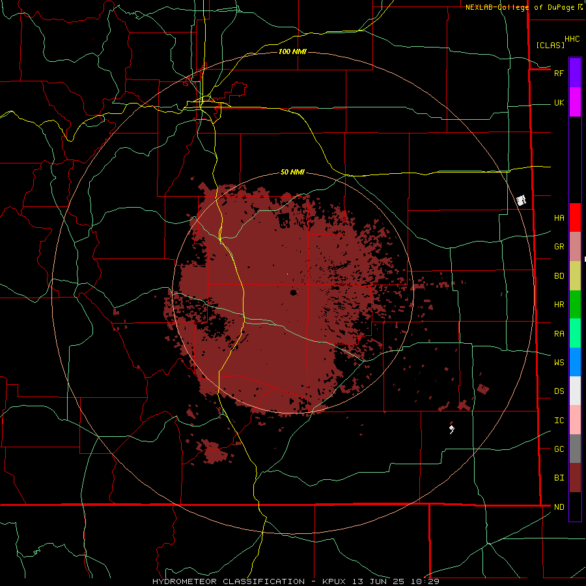The height and width of the screenshot is (586, 586).
Task: Click the blue WS legend color swatch
Action: coord(575,362)
